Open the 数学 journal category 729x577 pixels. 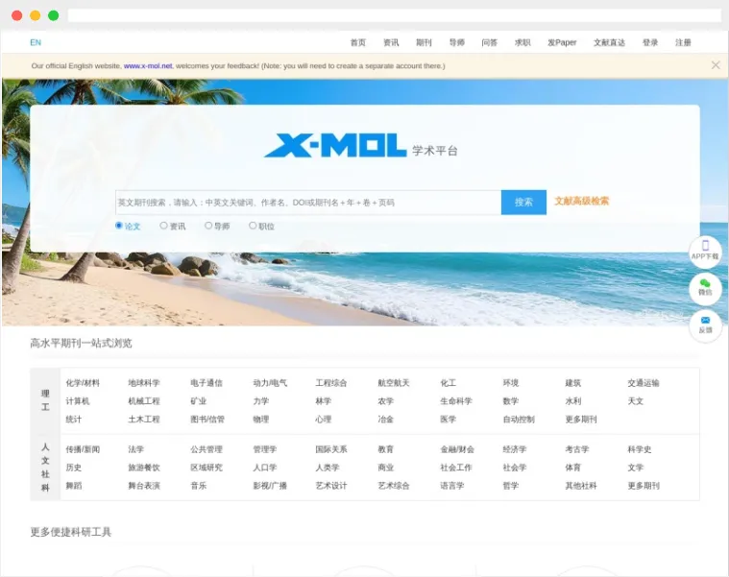tap(510, 401)
